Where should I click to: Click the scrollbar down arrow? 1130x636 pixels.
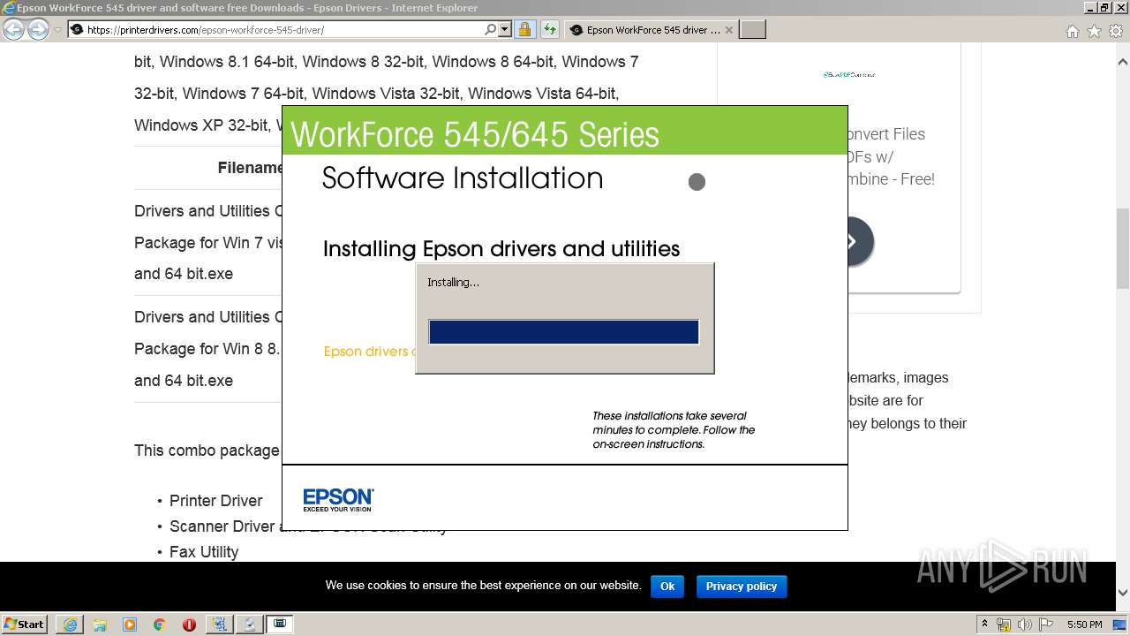coord(1122,593)
